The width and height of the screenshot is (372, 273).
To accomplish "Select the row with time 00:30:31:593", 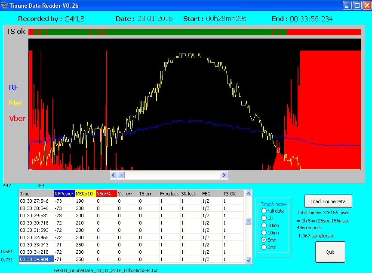I will coord(131,230).
